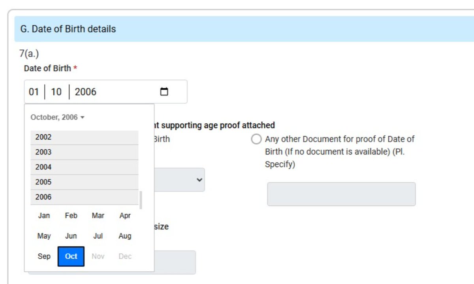Choose year 2006 in the list
474x284 pixels.
click(85, 197)
